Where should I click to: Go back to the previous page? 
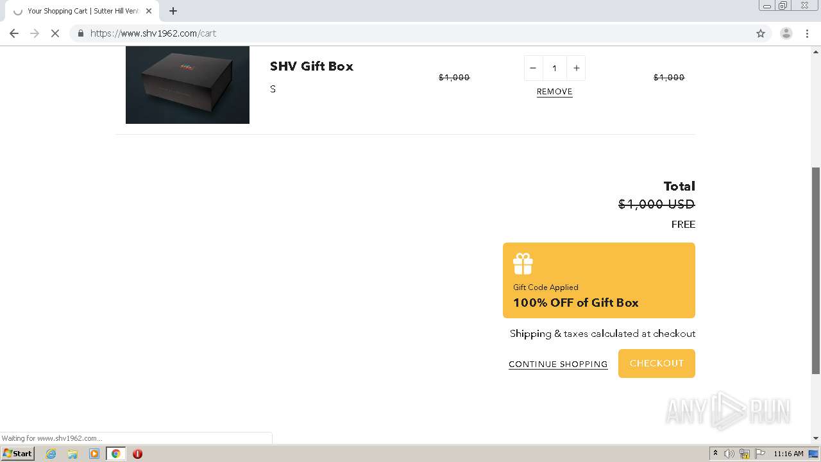click(14, 33)
